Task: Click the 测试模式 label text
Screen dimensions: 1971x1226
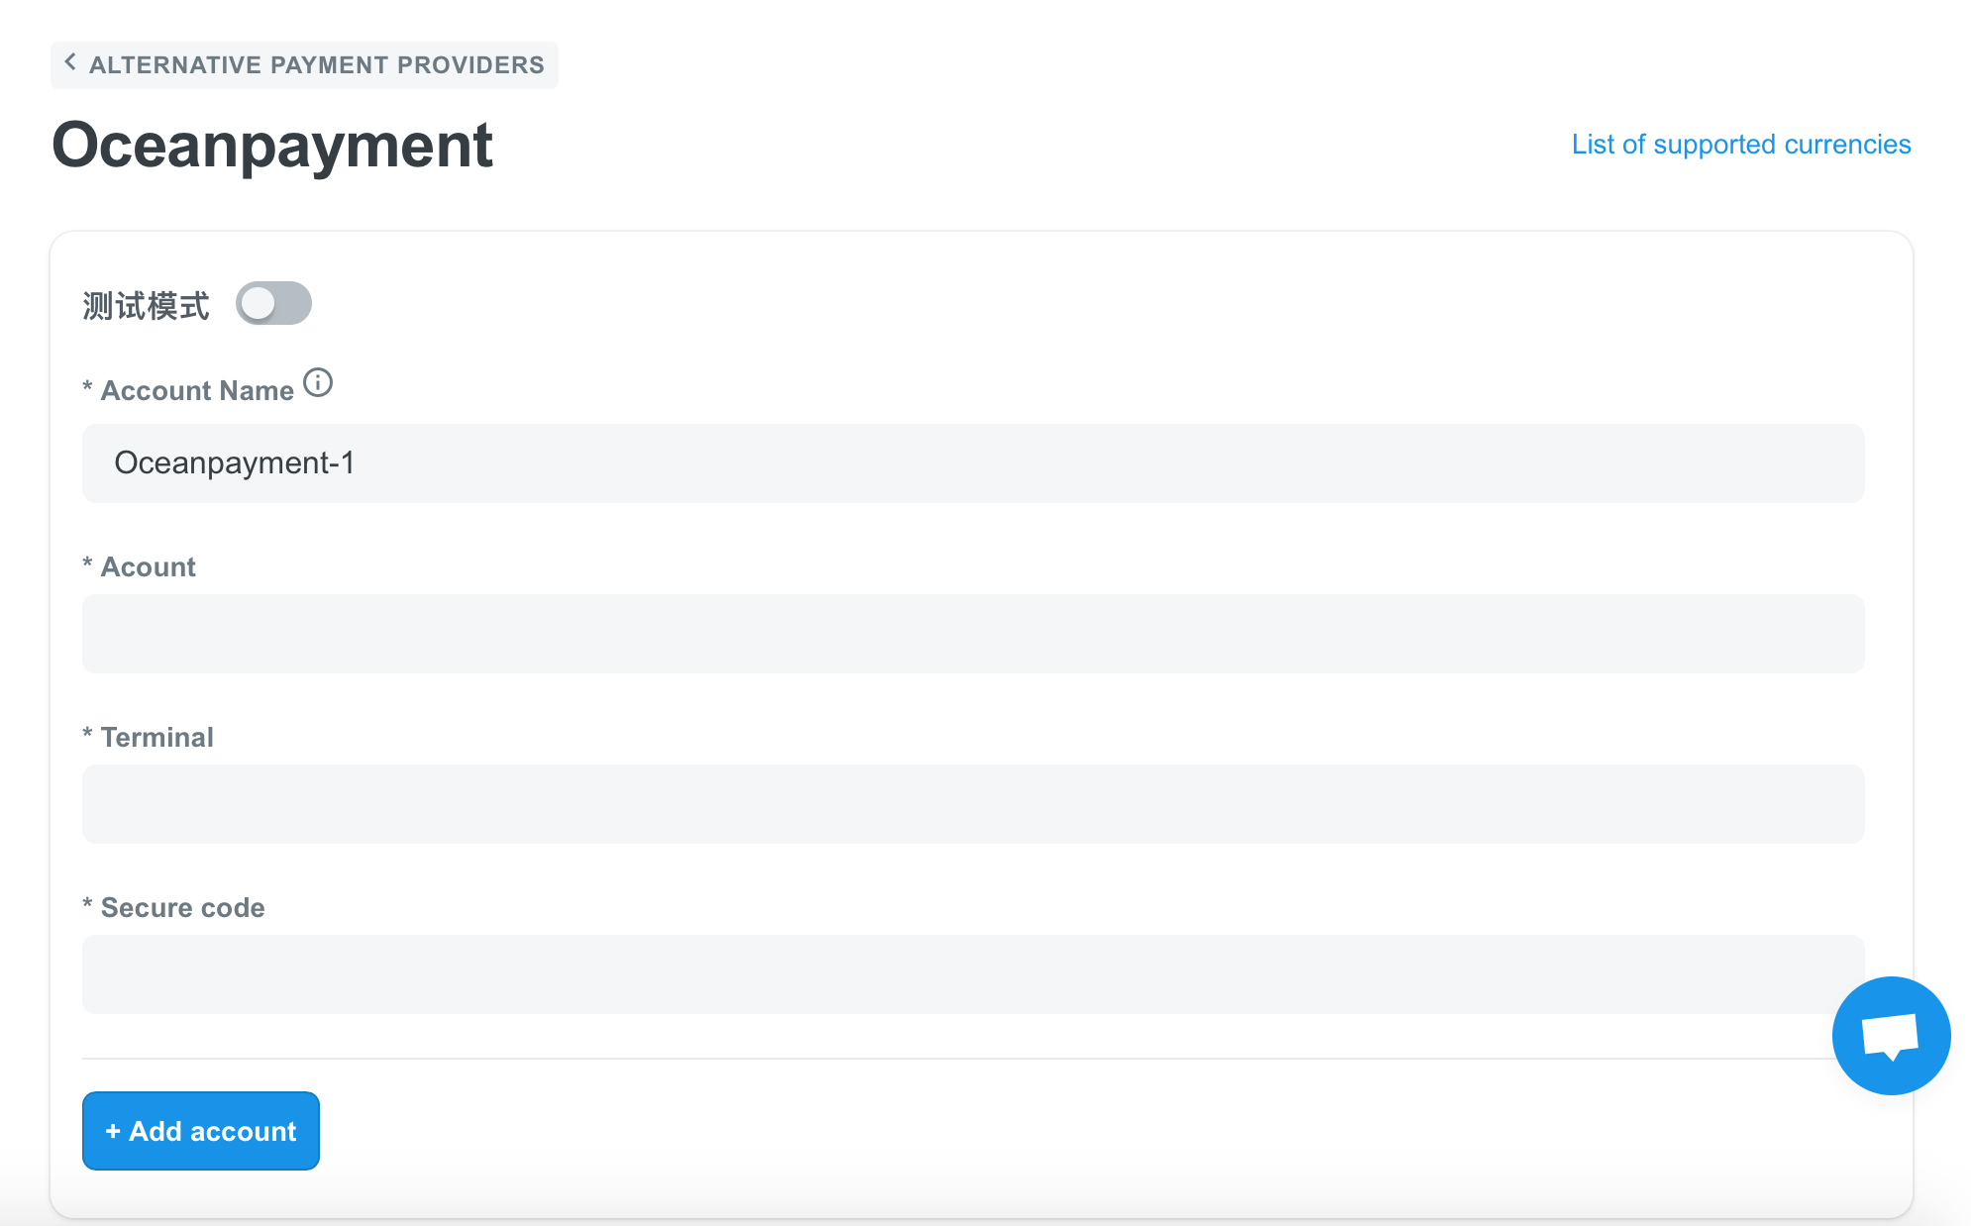Action: point(146,305)
